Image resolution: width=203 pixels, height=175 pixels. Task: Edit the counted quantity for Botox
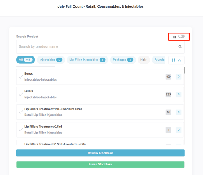pyautogui.click(x=178, y=77)
